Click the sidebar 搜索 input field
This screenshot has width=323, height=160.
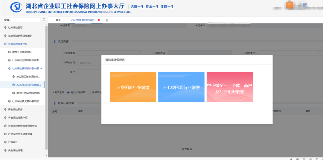(x=21, y=20)
